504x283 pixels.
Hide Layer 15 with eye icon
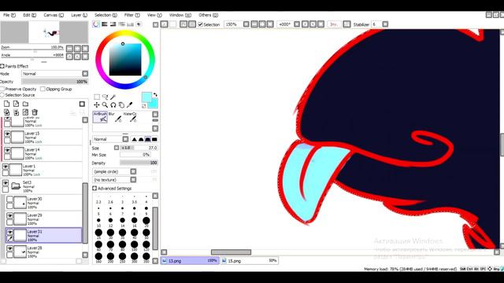pyautogui.click(x=7, y=134)
